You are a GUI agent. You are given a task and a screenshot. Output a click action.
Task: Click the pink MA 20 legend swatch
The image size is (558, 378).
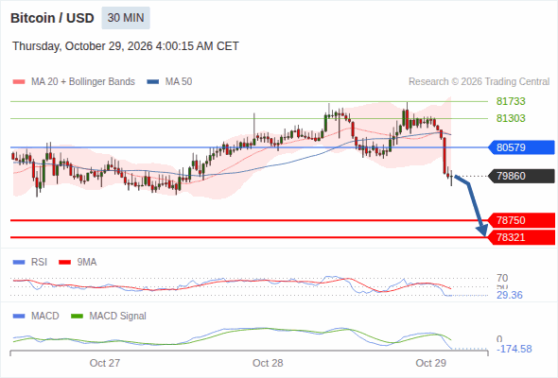pos(19,82)
